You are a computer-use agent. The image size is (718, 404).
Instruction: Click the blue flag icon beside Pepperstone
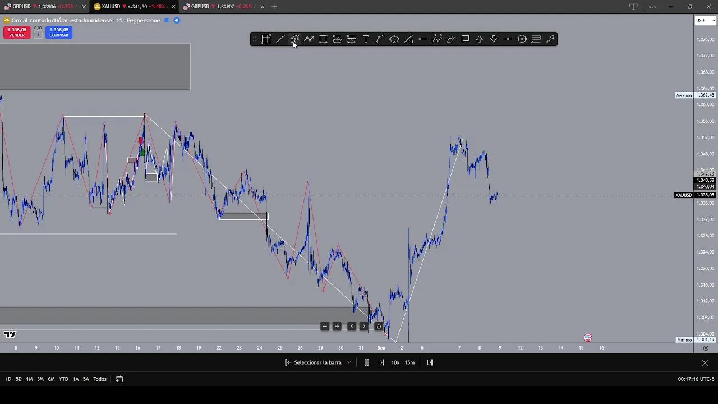[167, 20]
